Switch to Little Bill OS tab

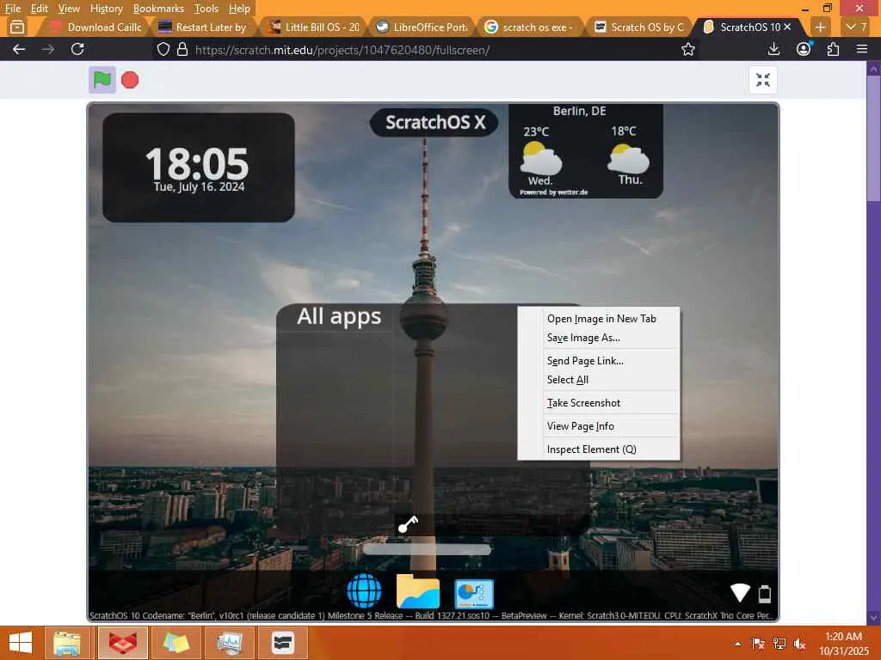coord(312,27)
